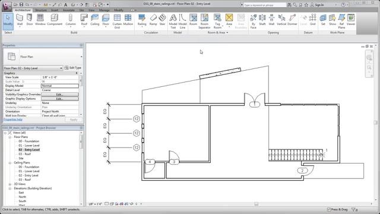380x214 pixels.
Task: Click the view scale 1/8" = 1'-0" control
Action: coord(95,204)
